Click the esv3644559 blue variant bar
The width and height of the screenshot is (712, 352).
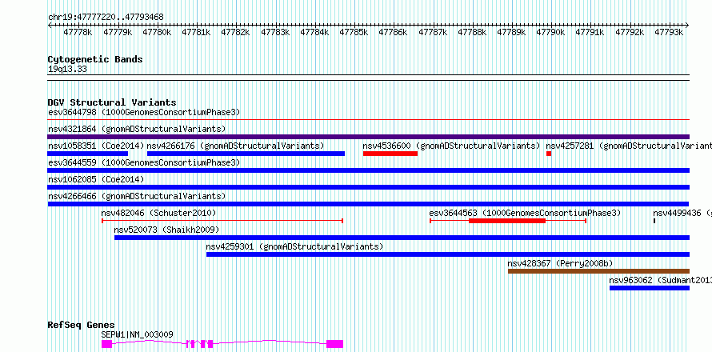[368, 170]
